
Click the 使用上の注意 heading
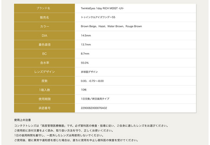click(x=22, y=120)
